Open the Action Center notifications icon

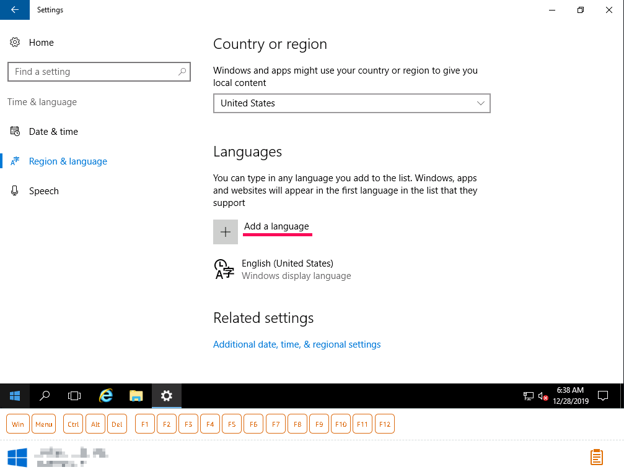[x=603, y=396]
